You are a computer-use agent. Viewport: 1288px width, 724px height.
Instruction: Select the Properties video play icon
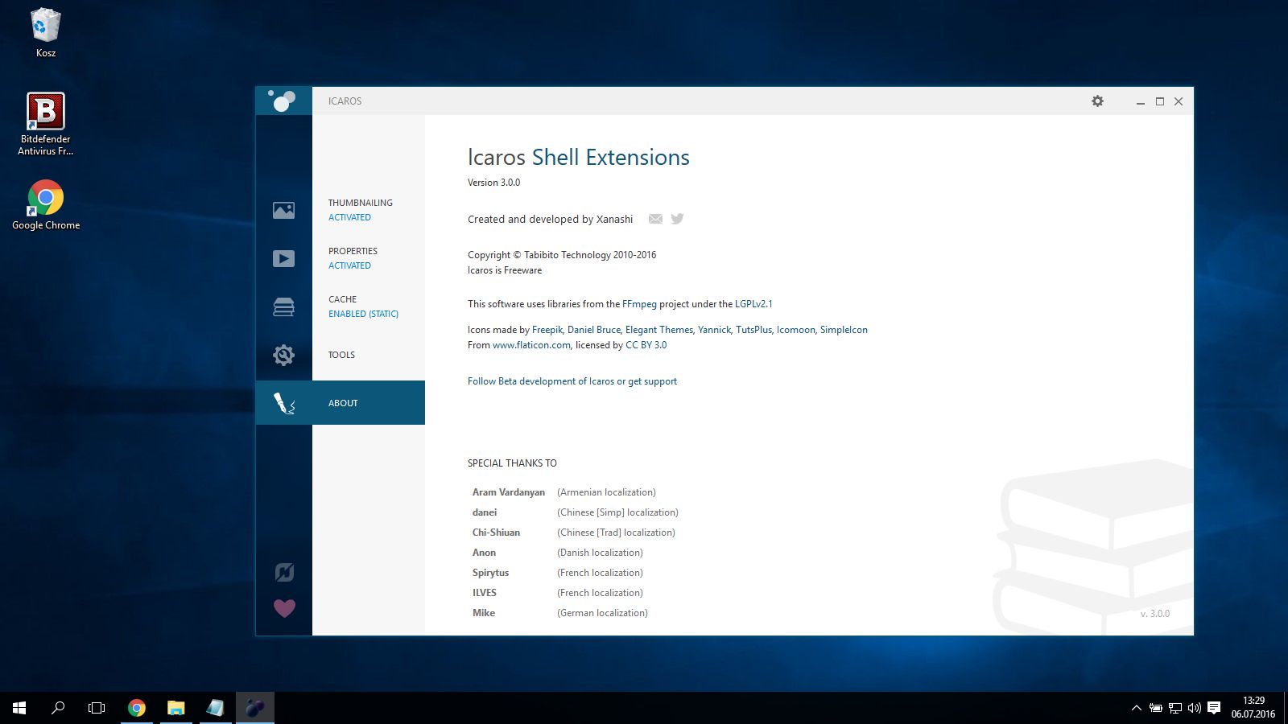point(283,258)
